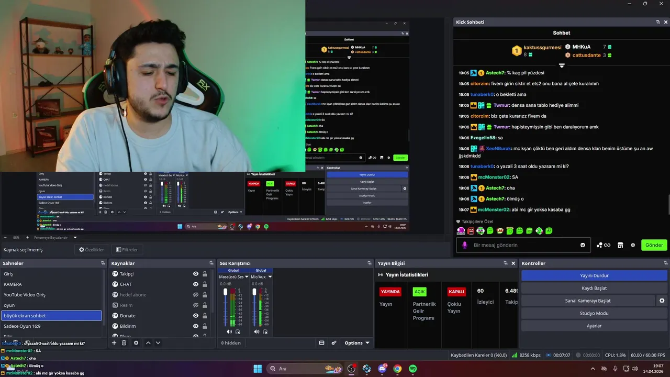Screen dimensions: 670x377
Task: Send the chat message with Gönder
Action: click(x=654, y=245)
